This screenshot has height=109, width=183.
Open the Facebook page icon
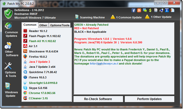[x=134, y=11]
